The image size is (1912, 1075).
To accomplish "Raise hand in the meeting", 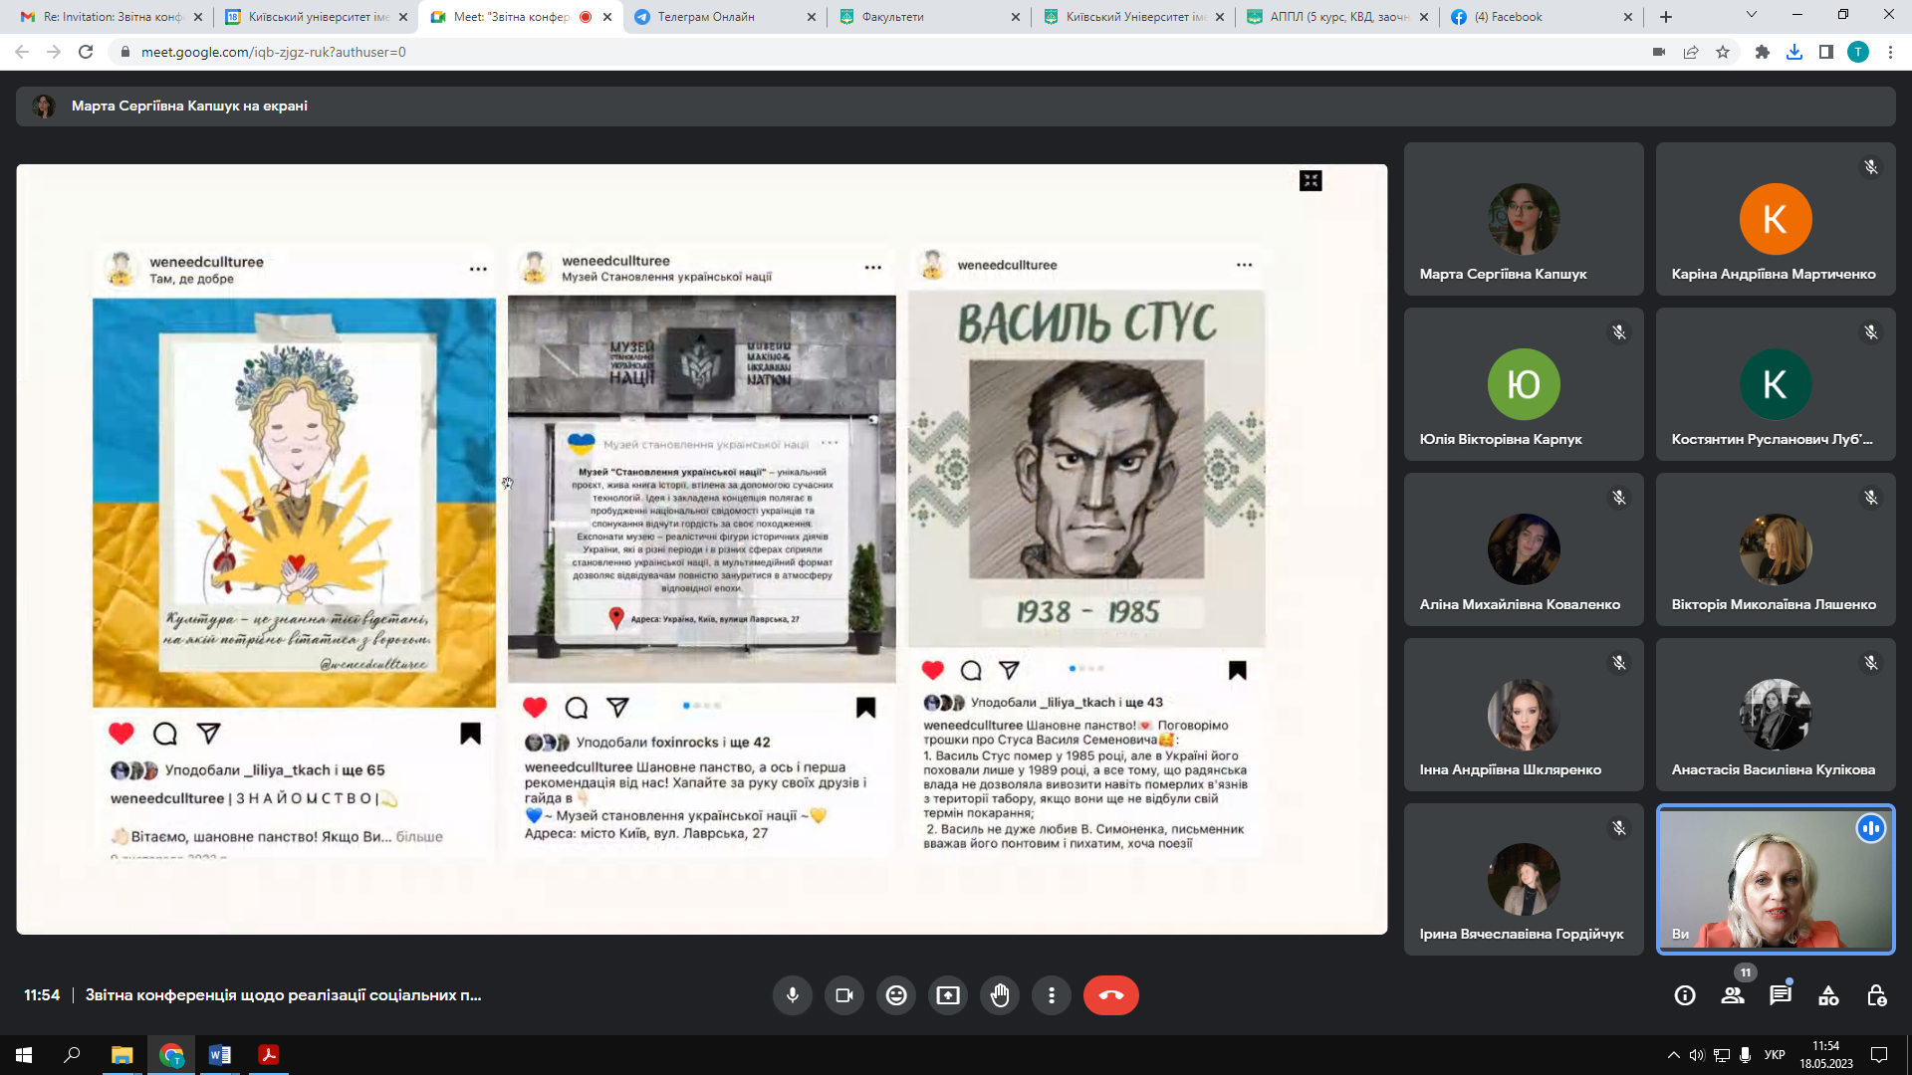I will (x=1000, y=995).
